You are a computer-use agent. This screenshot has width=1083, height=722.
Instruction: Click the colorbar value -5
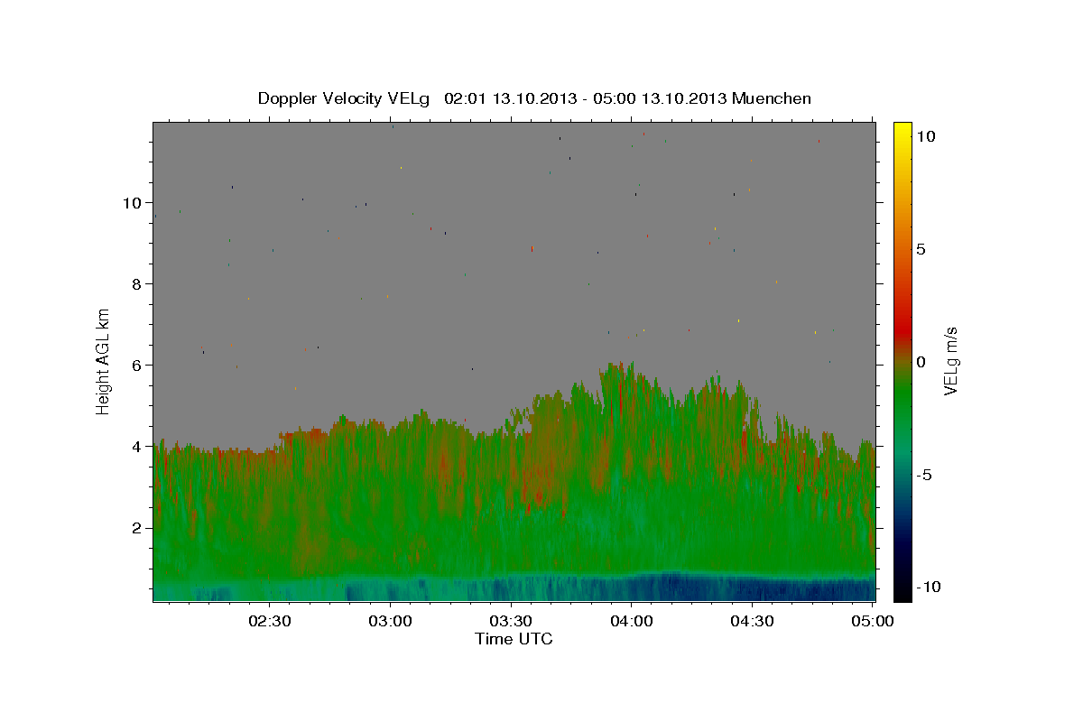[925, 475]
